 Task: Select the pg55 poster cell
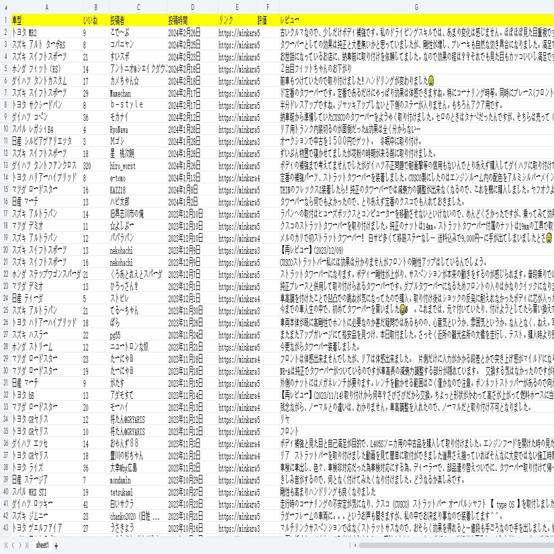(138, 334)
